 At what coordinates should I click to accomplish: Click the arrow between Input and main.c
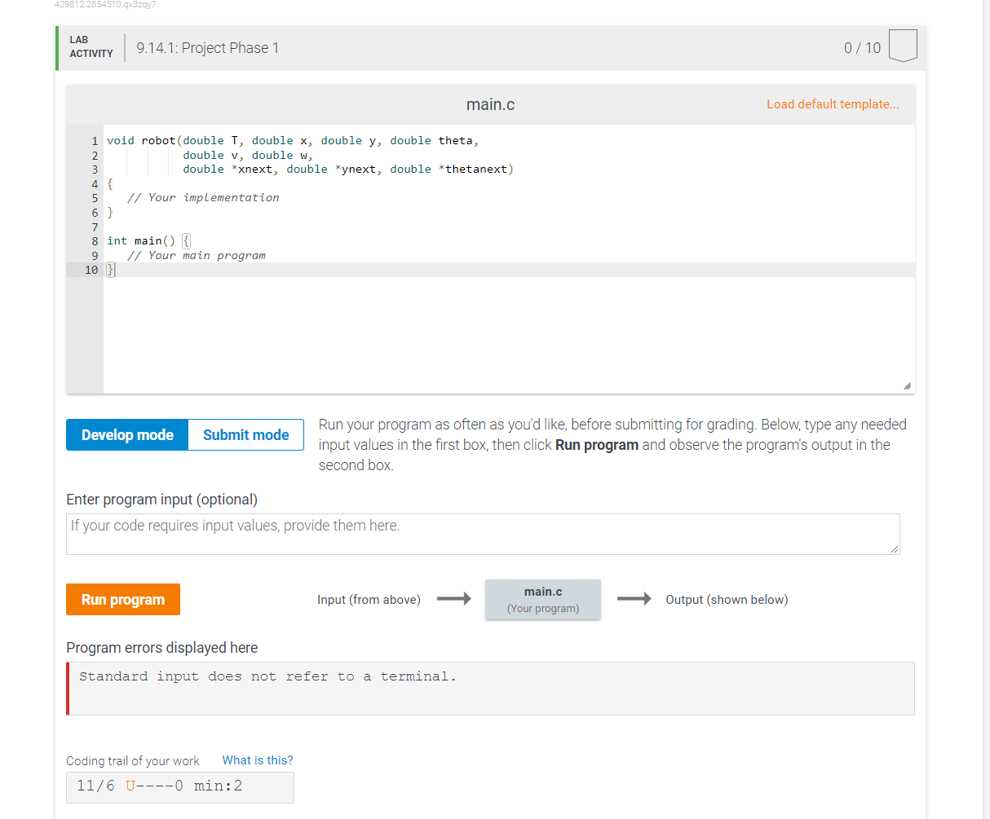(455, 599)
